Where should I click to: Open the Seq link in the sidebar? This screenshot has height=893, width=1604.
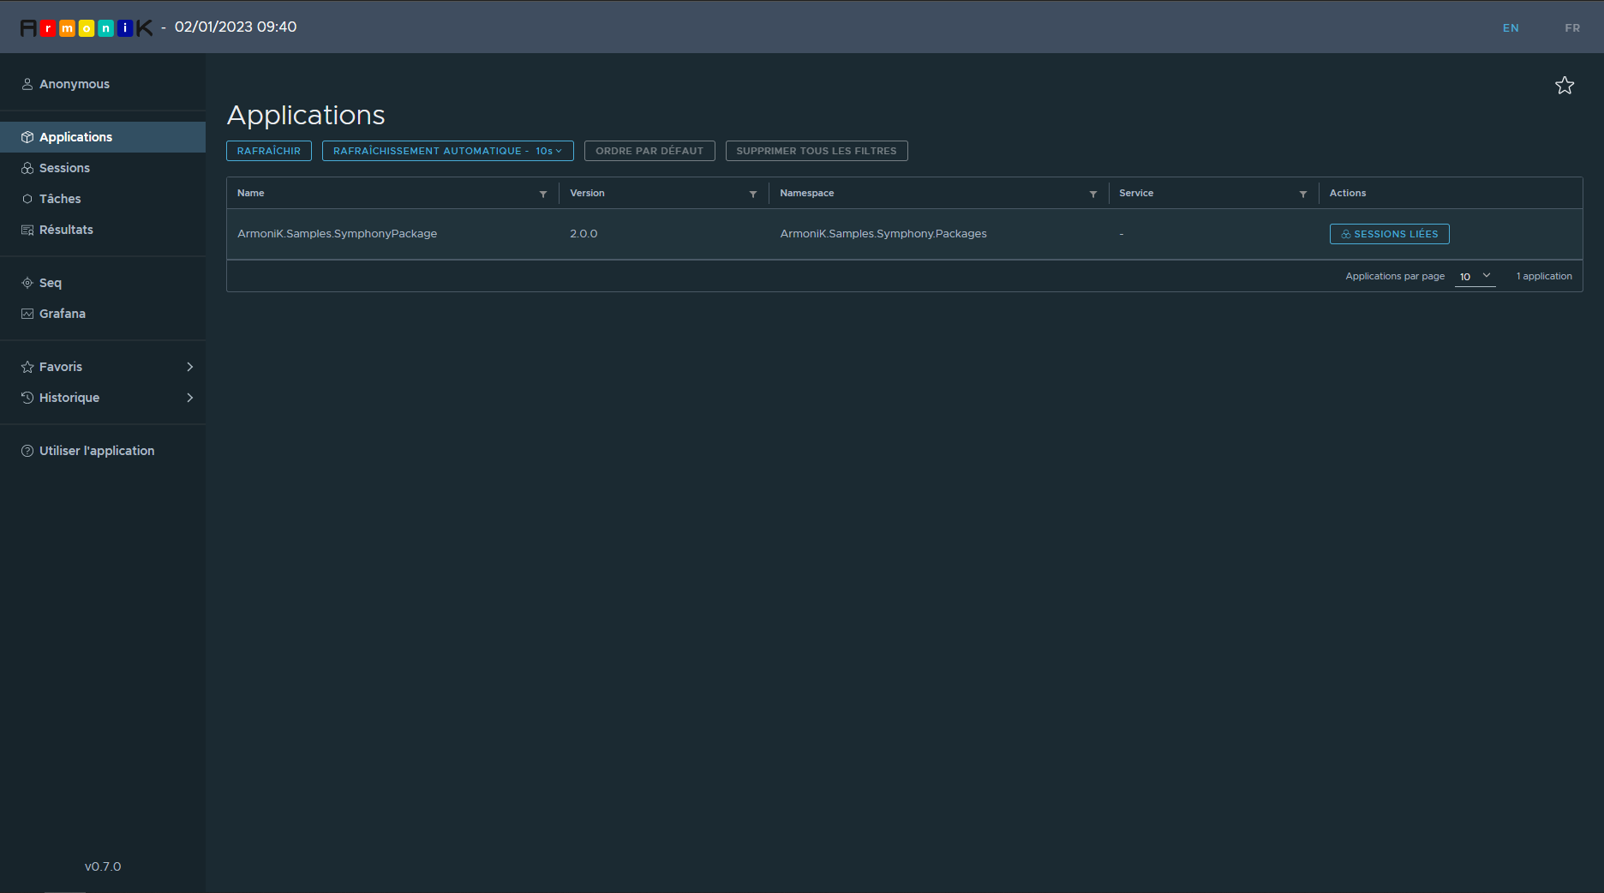point(103,283)
